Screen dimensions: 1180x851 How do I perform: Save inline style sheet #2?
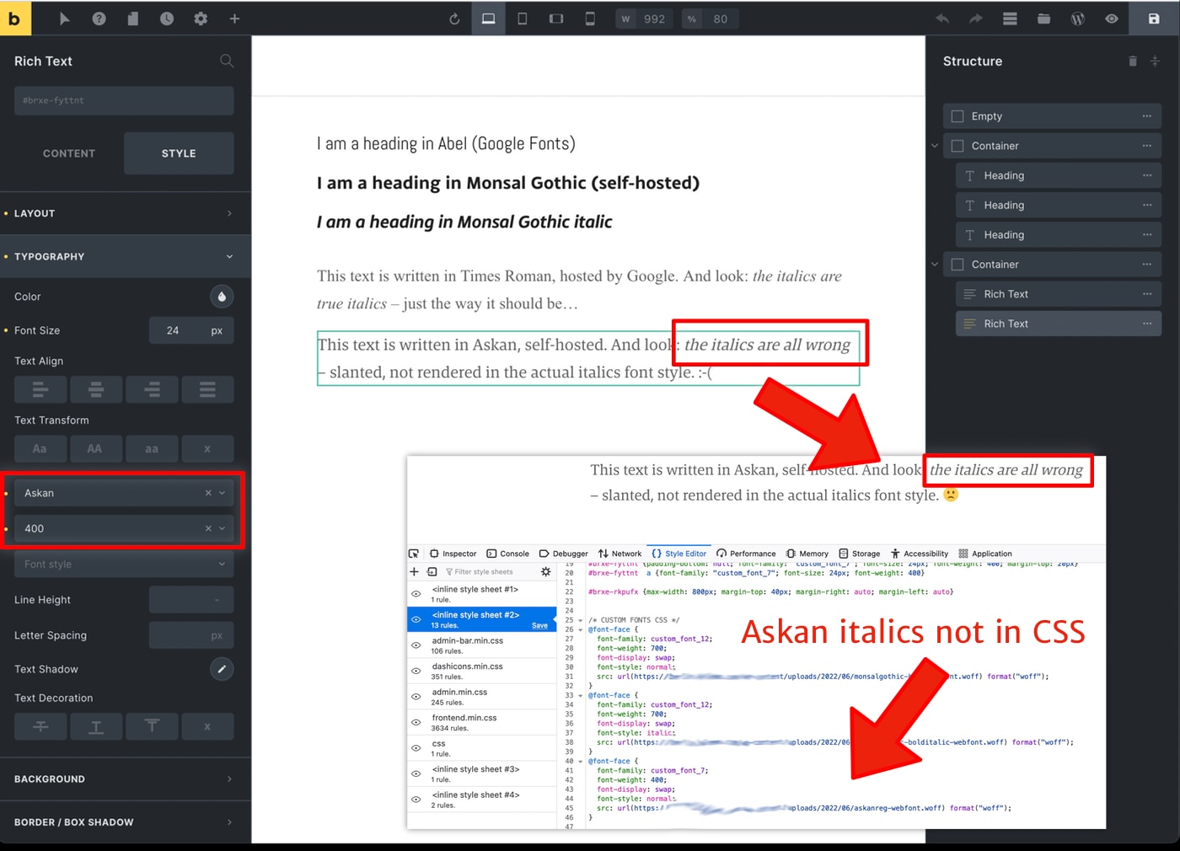[539, 625]
